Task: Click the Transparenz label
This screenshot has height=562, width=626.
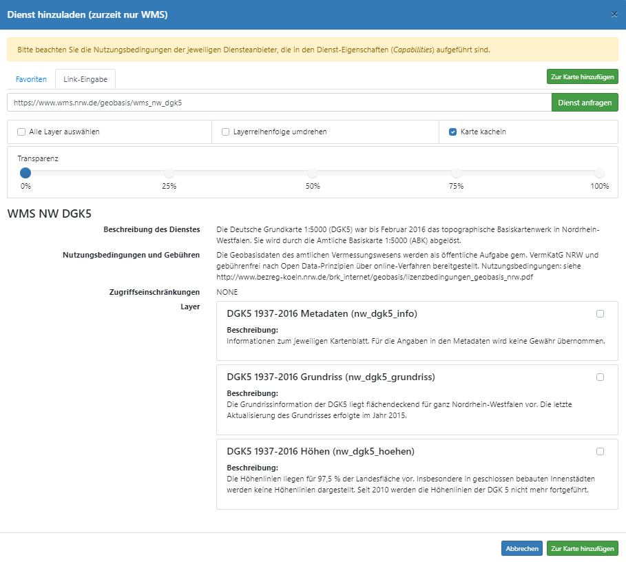Action: [38, 158]
